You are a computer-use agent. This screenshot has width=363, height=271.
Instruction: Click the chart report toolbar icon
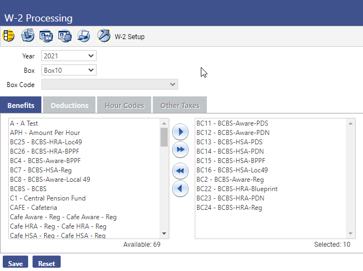(46, 36)
